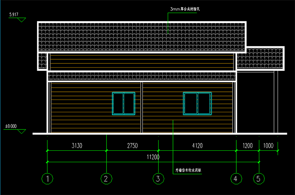Click the upper wall orange siding panel

coord(142,62)
